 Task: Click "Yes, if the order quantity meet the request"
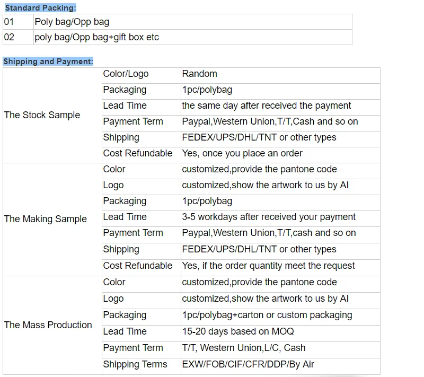pyautogui.click(x=268, y=266)
